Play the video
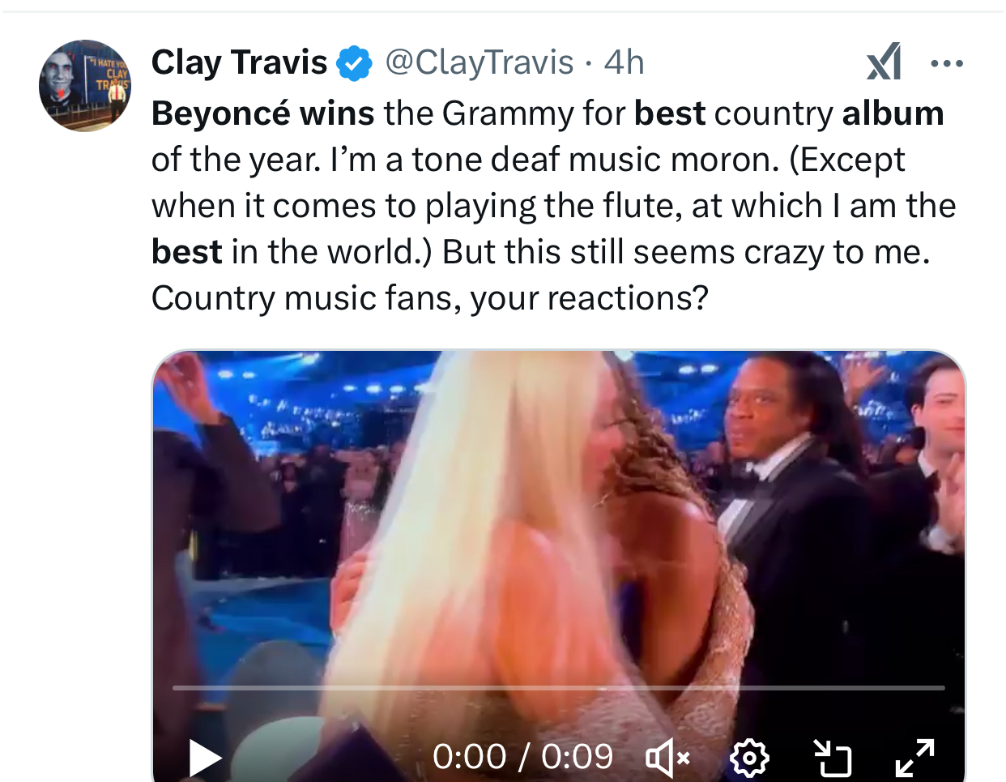 [x=205, y=758]
